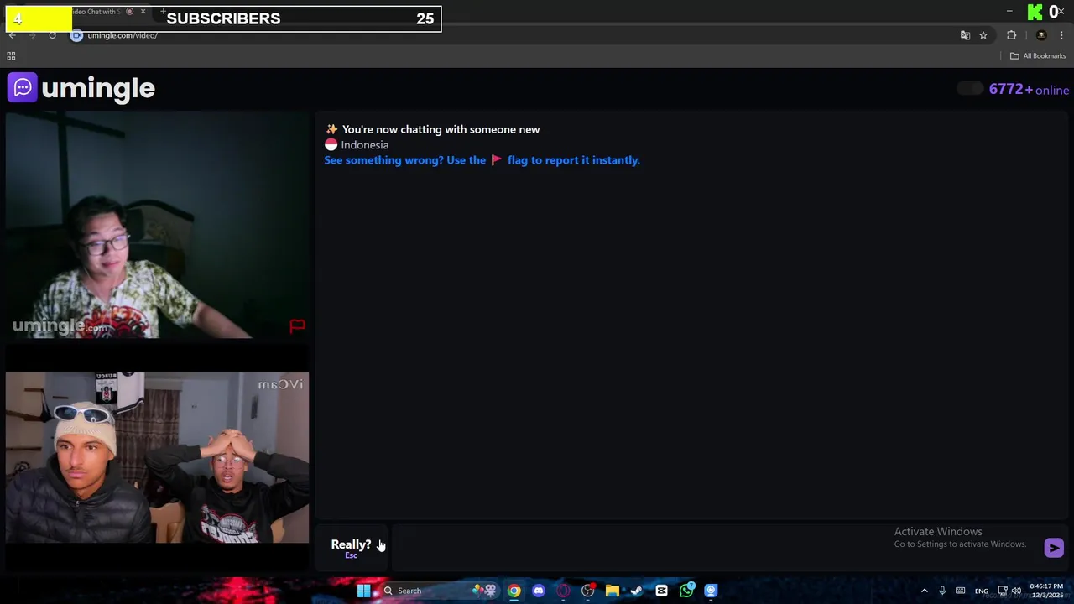Click your own webcam preview
Viewport: 1074px width, 604px height.
pos(157,458)
